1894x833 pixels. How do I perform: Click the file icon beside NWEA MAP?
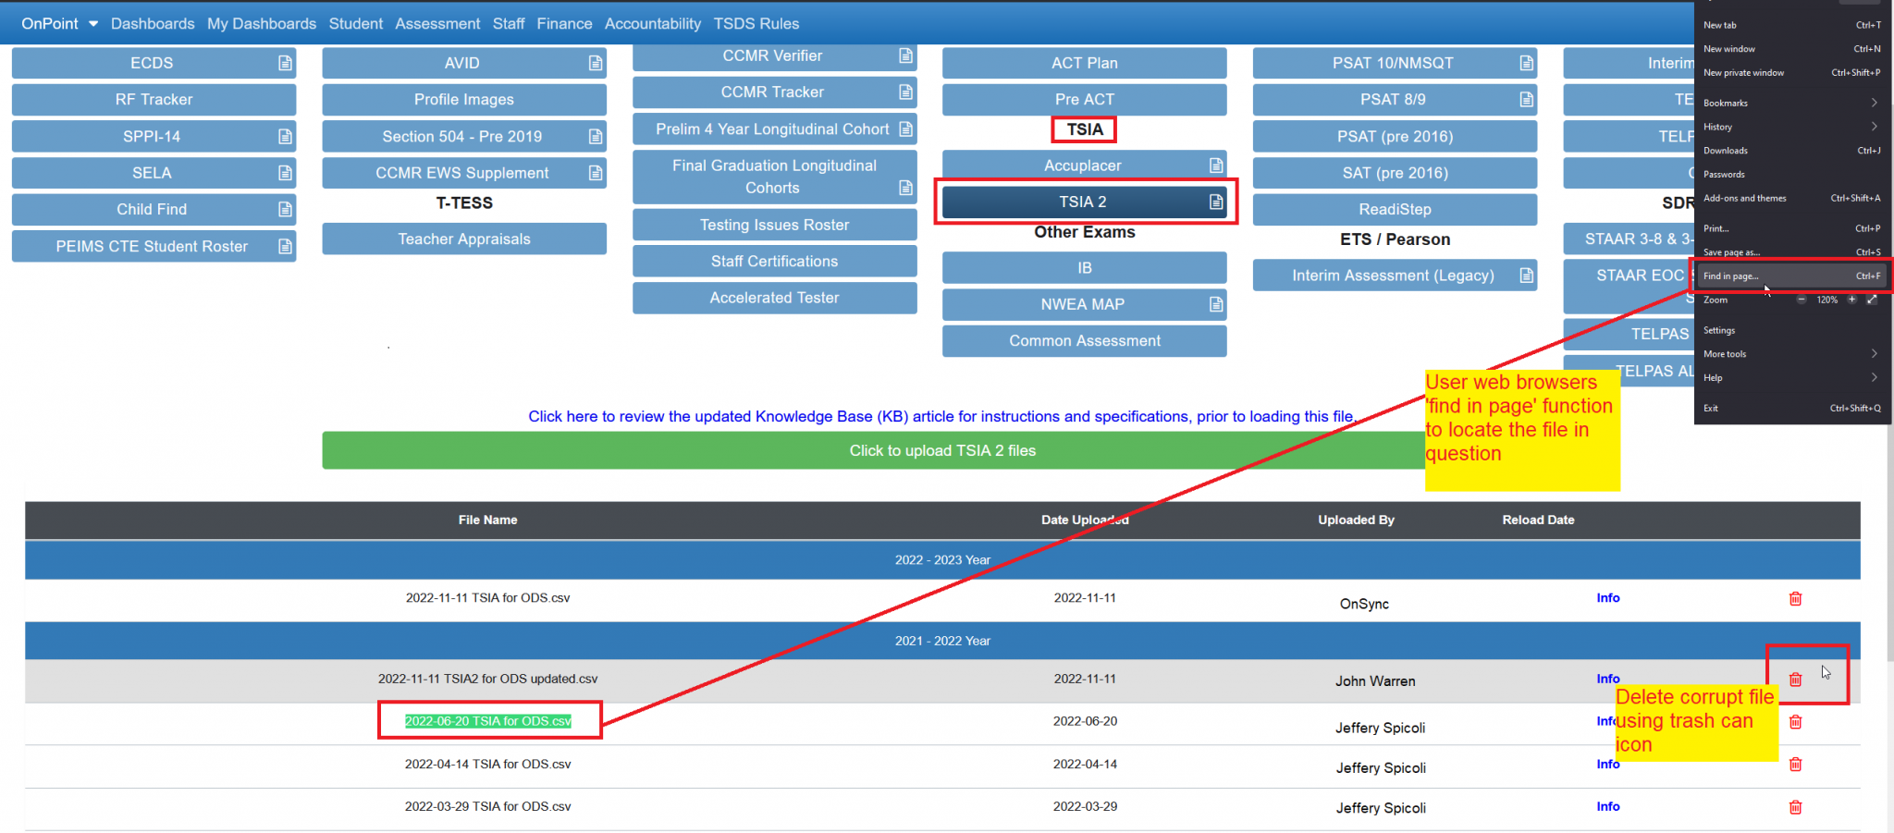tap(1214, 304)
